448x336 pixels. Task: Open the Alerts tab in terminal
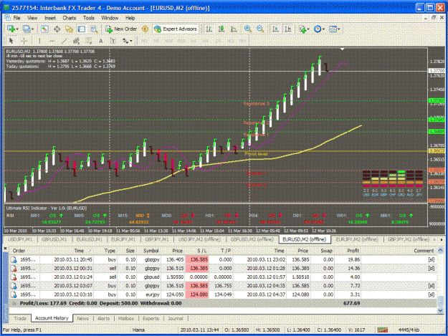pyautogui.click(x=103, y=318)
